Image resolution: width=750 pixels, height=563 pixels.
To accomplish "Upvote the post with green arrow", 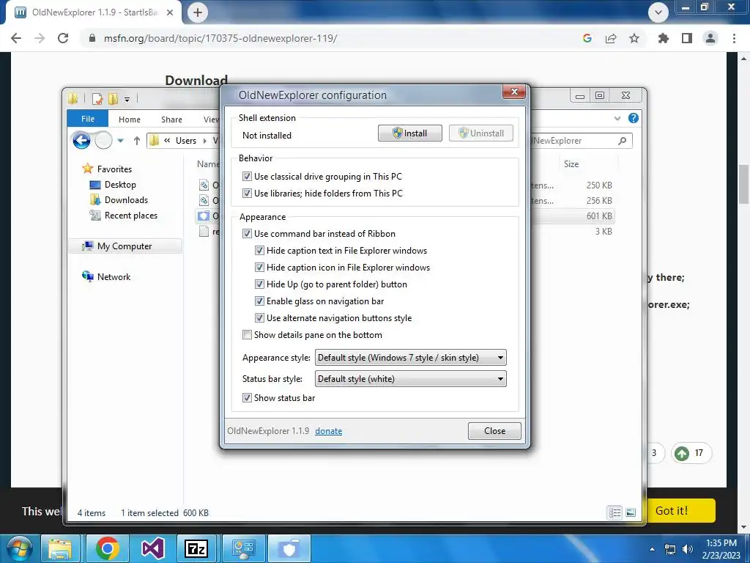I will tap(682, 453).
